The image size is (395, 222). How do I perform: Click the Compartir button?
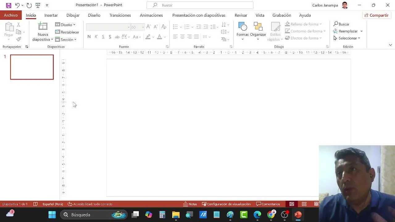click(376, 15)
